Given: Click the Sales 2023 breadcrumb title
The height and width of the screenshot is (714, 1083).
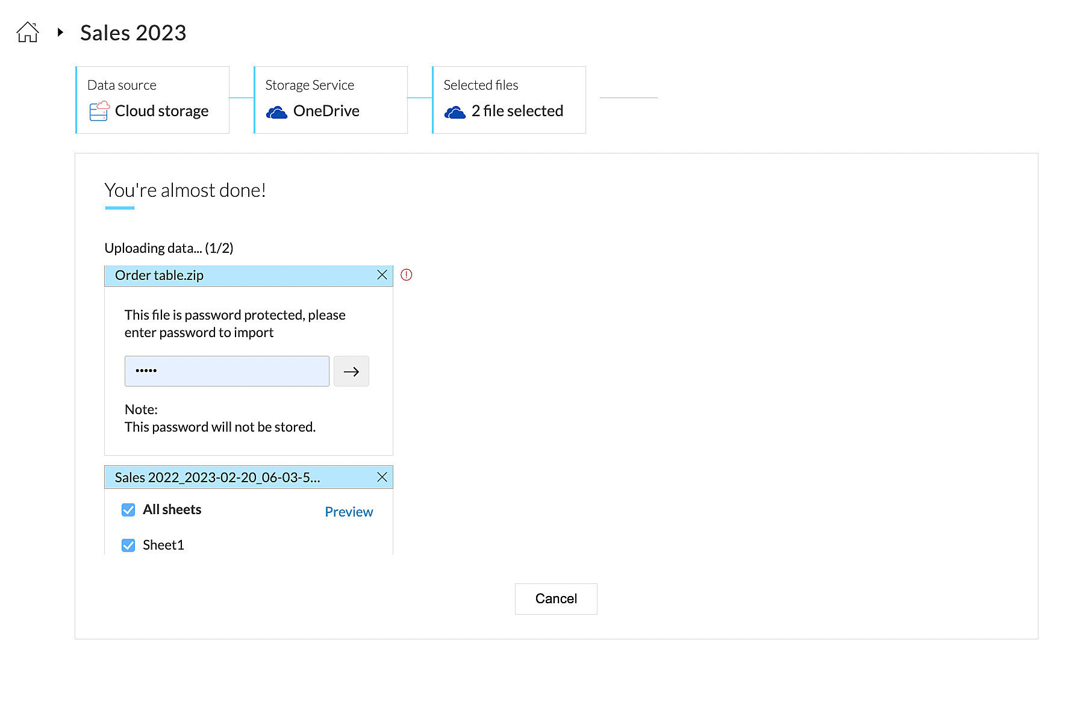Looking at the screenshot, I should coord(133,33).
